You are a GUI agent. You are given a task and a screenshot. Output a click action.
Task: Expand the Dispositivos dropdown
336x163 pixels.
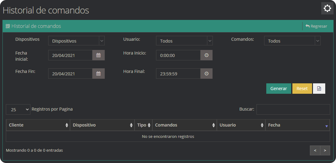[x=76, y=41]
